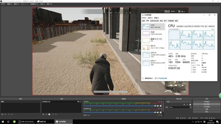This screenshot has height=124, width=221.
Task: Switch to the 启动 tab in Task Manager
Action: (161, 21)
